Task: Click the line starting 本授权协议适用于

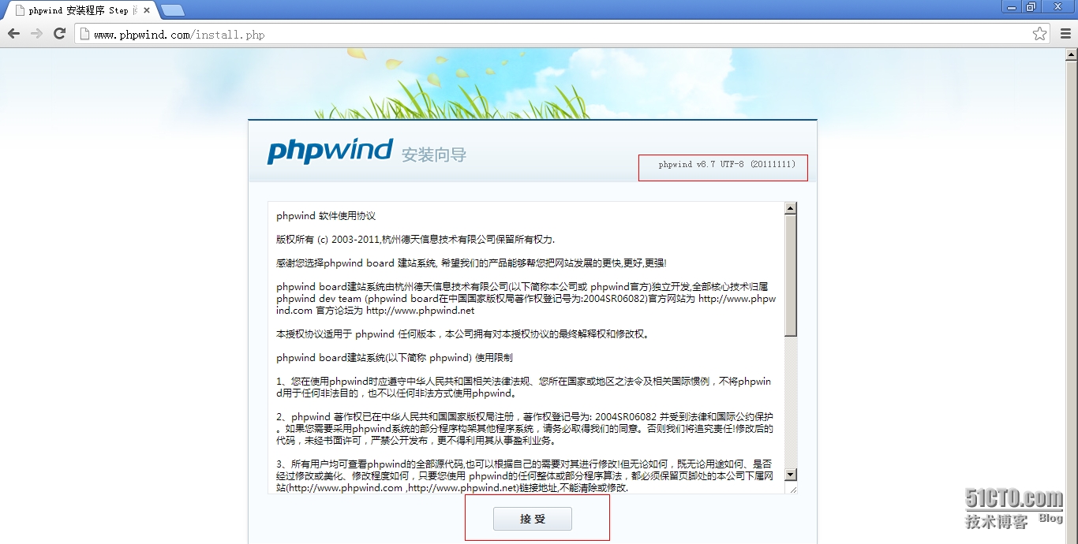Action: [x=464, y=333]
